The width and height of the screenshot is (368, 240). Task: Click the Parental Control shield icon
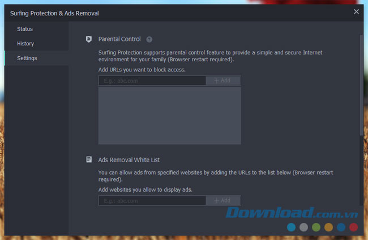coord(89,39)
